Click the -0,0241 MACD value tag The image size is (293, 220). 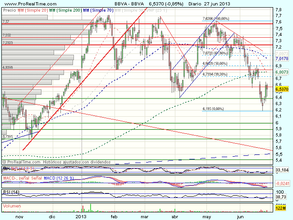click(x=281, y=183)
